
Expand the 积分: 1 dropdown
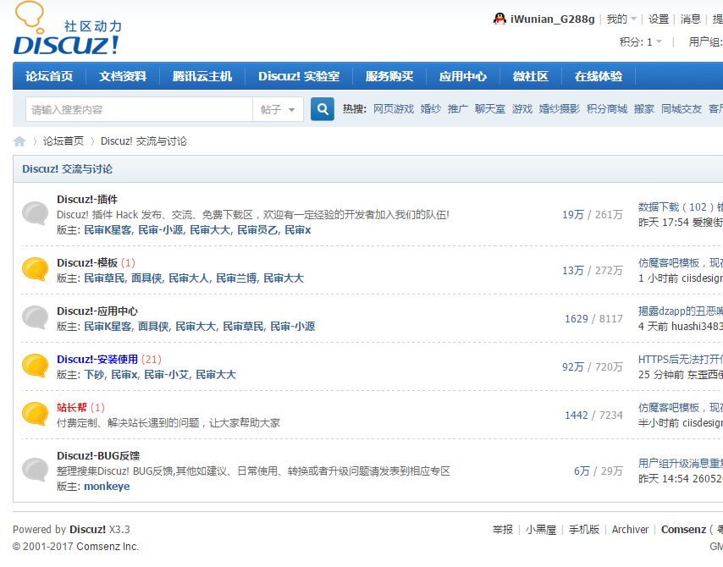[x=641, y=42]
